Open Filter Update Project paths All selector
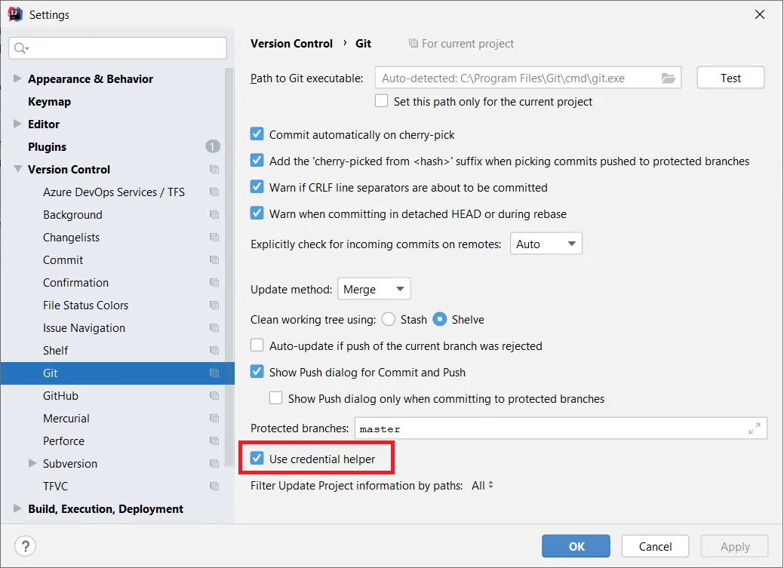 coord(482,486)
